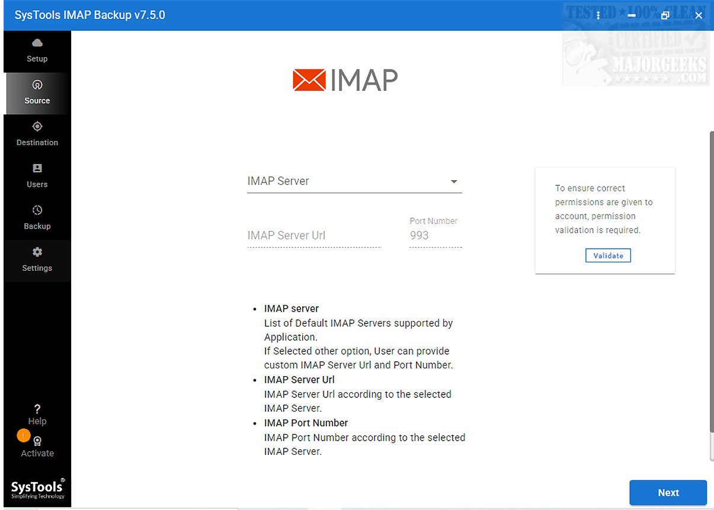Click the SysTools logo
Image resolution: width=714 pixels, height=510 pixels.
tap(38, 489)
